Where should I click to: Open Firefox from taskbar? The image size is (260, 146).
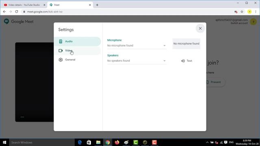pos(117,142)
